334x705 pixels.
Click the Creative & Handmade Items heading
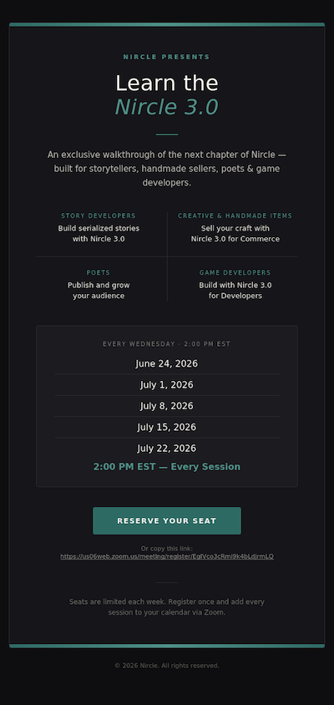[x=235, y=216]
